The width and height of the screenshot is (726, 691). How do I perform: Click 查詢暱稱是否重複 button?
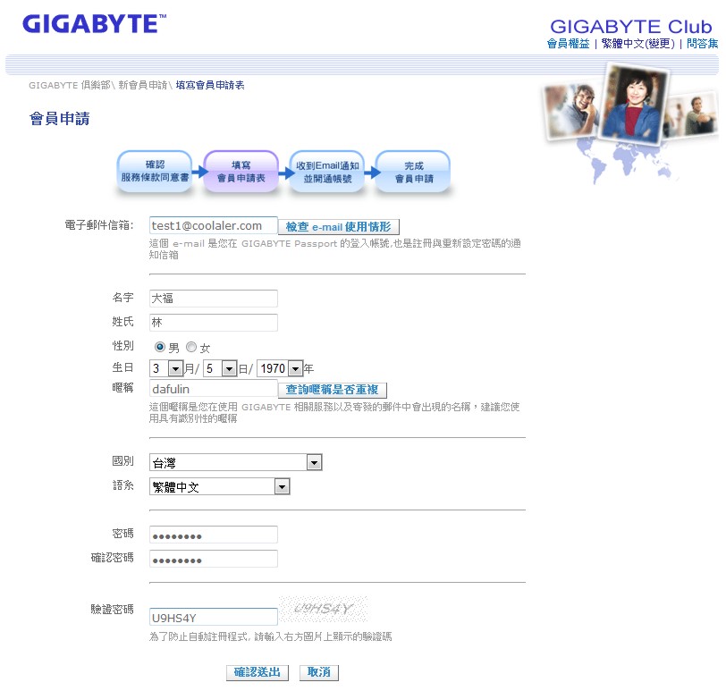coord(332,390)
